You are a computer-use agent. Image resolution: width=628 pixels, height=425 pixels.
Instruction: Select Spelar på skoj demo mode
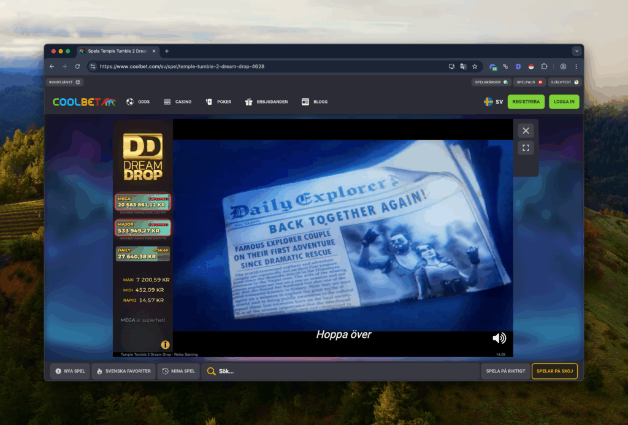pyautogui.click(x=554, y=371)
